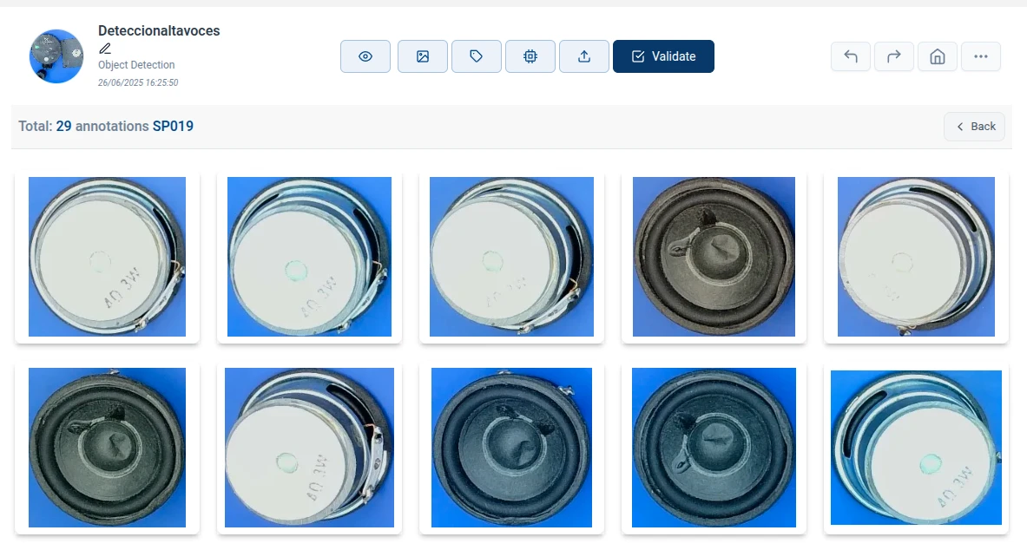Click the Deteccionaltavoces project avatar
1027x550 pixels.
tap(56, 56)
